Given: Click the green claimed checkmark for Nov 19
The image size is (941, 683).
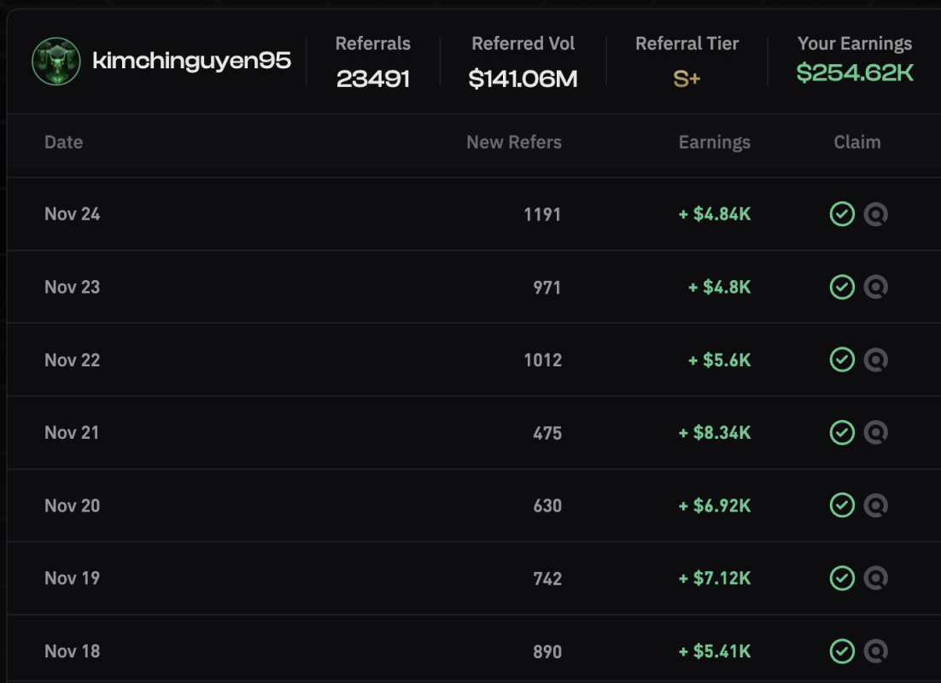Looking at the screenshot, I should 842,578.
